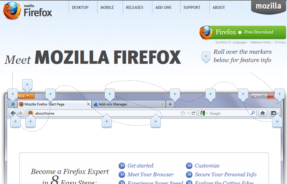Image resolution: width=287 pixels, height=184 pixels.
Task: Open the history dropdown arrow beside the bookmark star
Action: click(x=188, y=113)
